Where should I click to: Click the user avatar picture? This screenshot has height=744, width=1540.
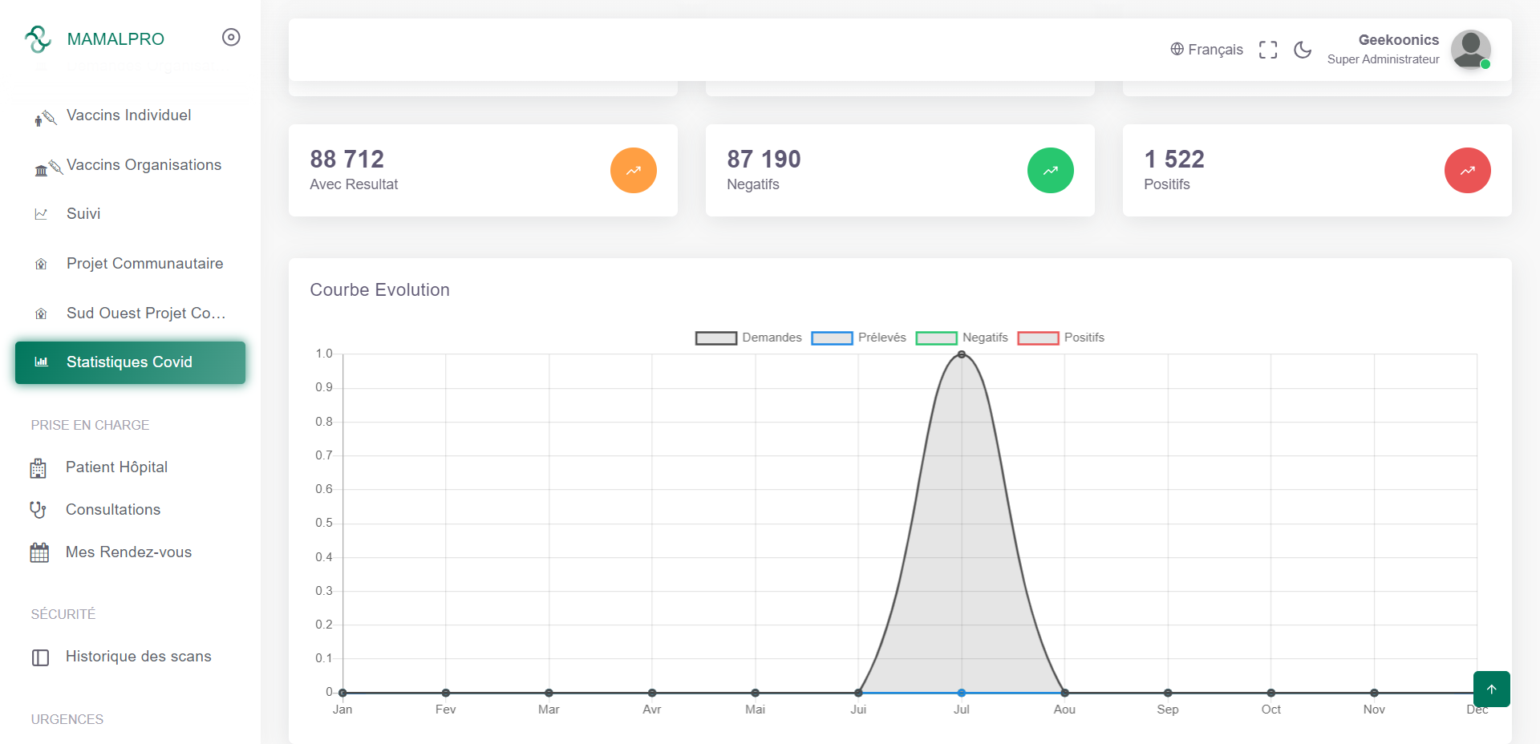click(x=1471, y=49)
